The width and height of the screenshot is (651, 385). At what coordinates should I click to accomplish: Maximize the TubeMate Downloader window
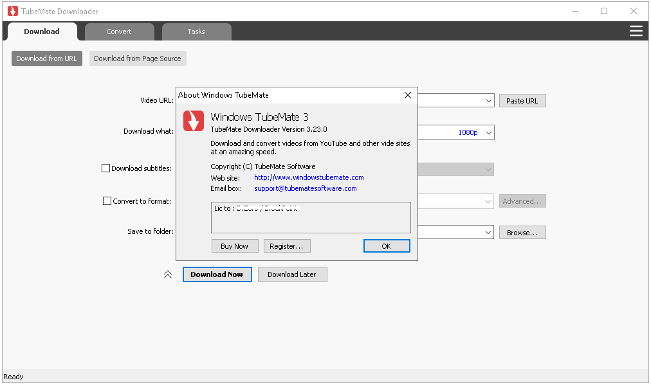click(604, 11)
